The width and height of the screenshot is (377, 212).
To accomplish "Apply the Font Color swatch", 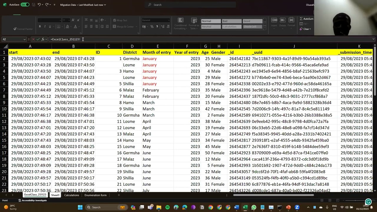I will click(75, 26).
